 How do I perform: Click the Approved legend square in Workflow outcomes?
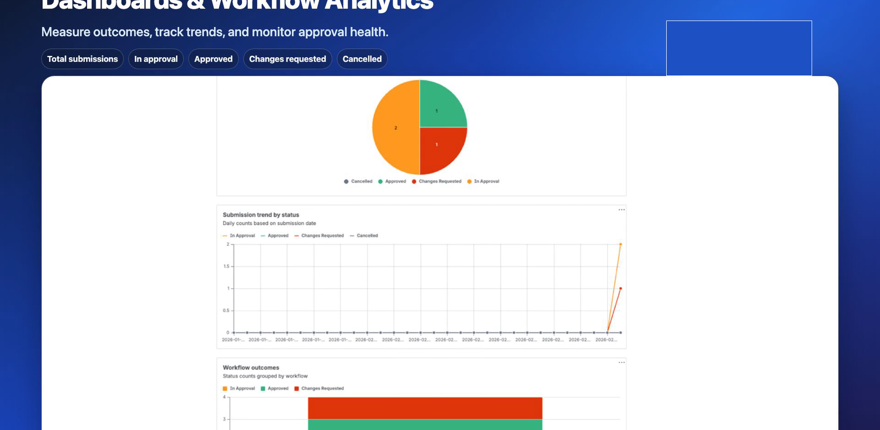tap(262, 388)
